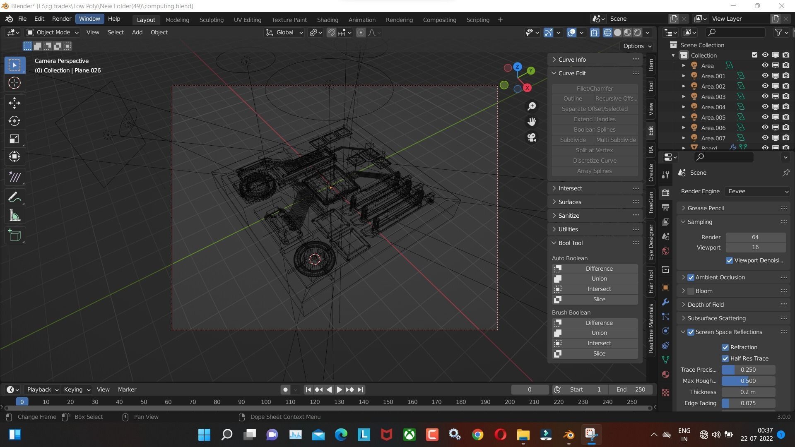795x447 pixels.
Task: Disable Ambient Occlusion checkbox
Action: click(x=691, y=277)
